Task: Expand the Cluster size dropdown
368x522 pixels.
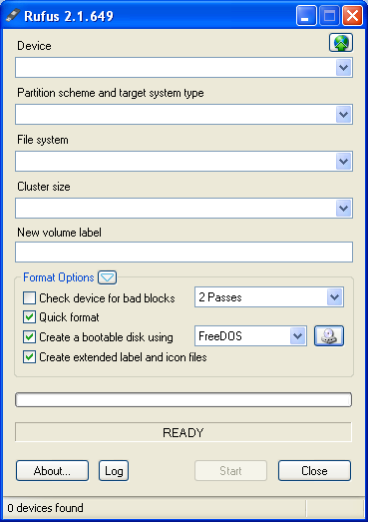Action: click(184, 209)
